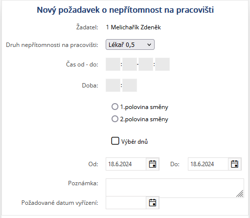Click the Doba hours field
This screenshot has width=250, height=218.
click(x=113, y=85)
